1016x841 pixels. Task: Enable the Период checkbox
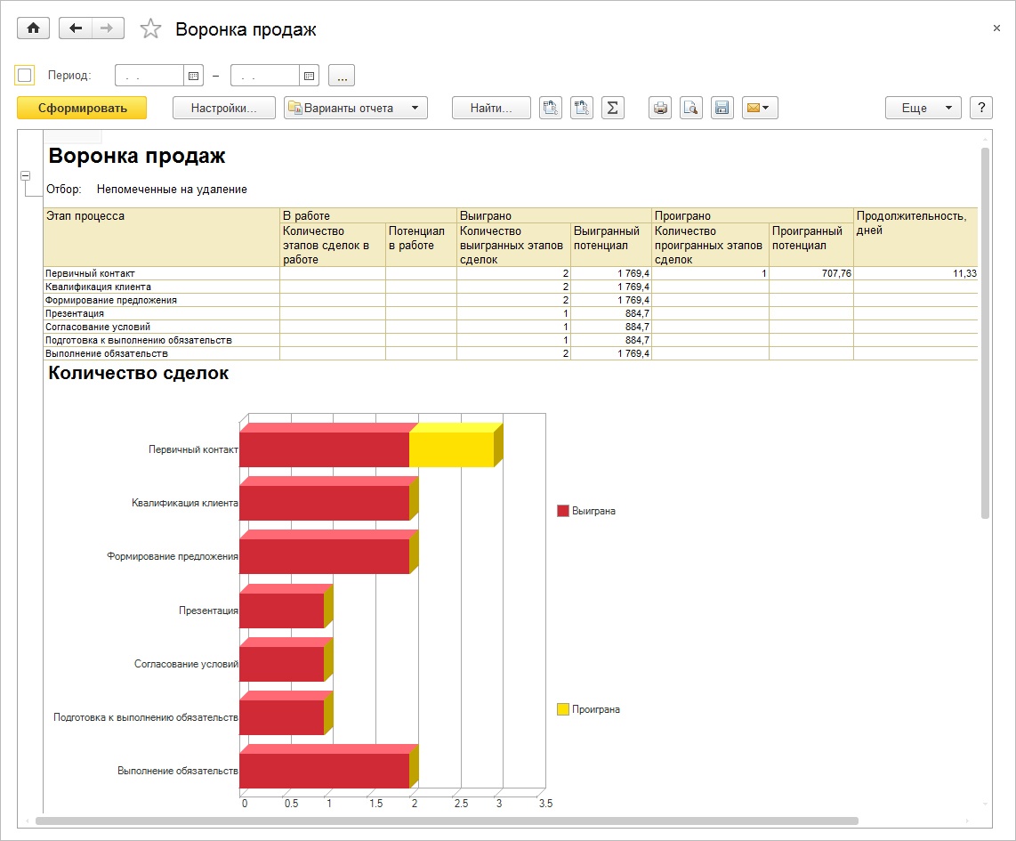point(25,76)
